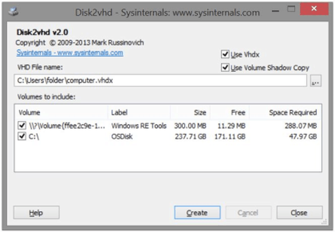
Task: Open the Sysinternals website link
Action: (70, 52)
